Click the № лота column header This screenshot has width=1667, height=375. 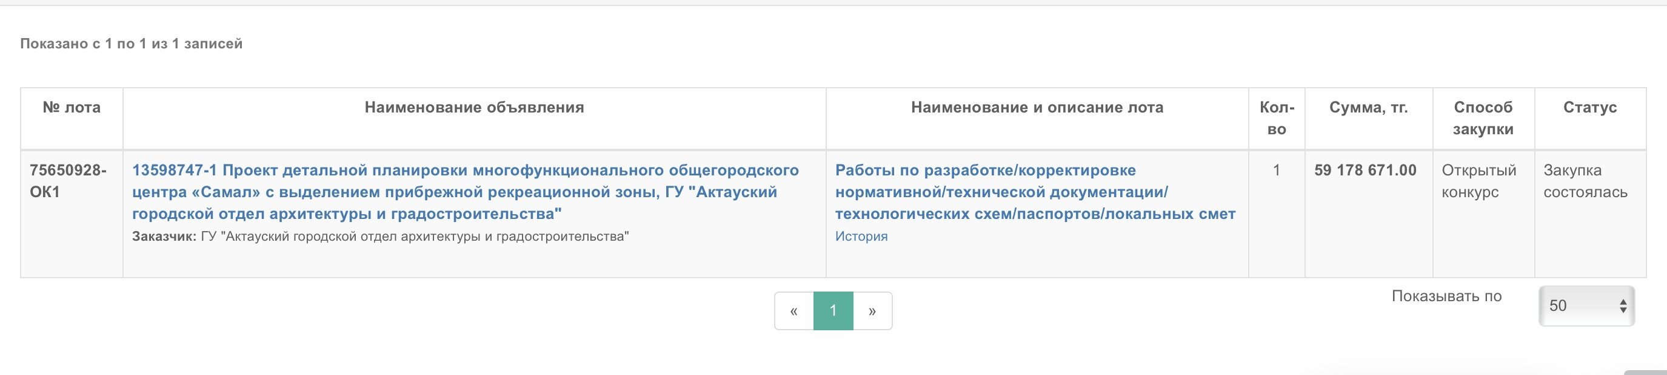(71, 108)
